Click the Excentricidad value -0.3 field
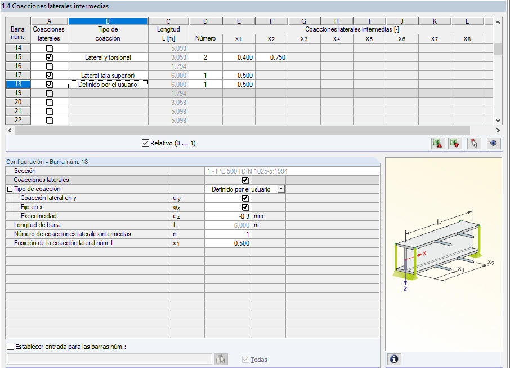The height and width of the screenshot is (368, 510). click(229, 216)
